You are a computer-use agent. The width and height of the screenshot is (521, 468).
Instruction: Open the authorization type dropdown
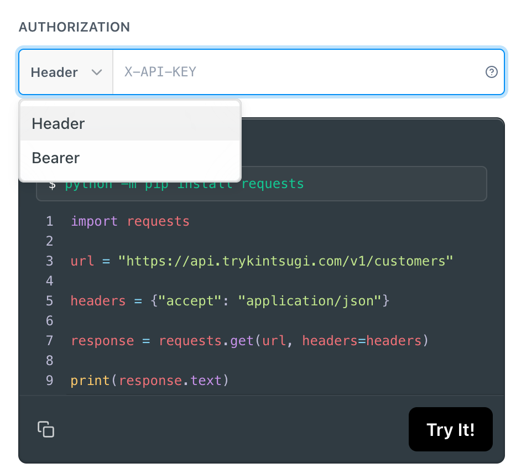click(x=65, y=72)
